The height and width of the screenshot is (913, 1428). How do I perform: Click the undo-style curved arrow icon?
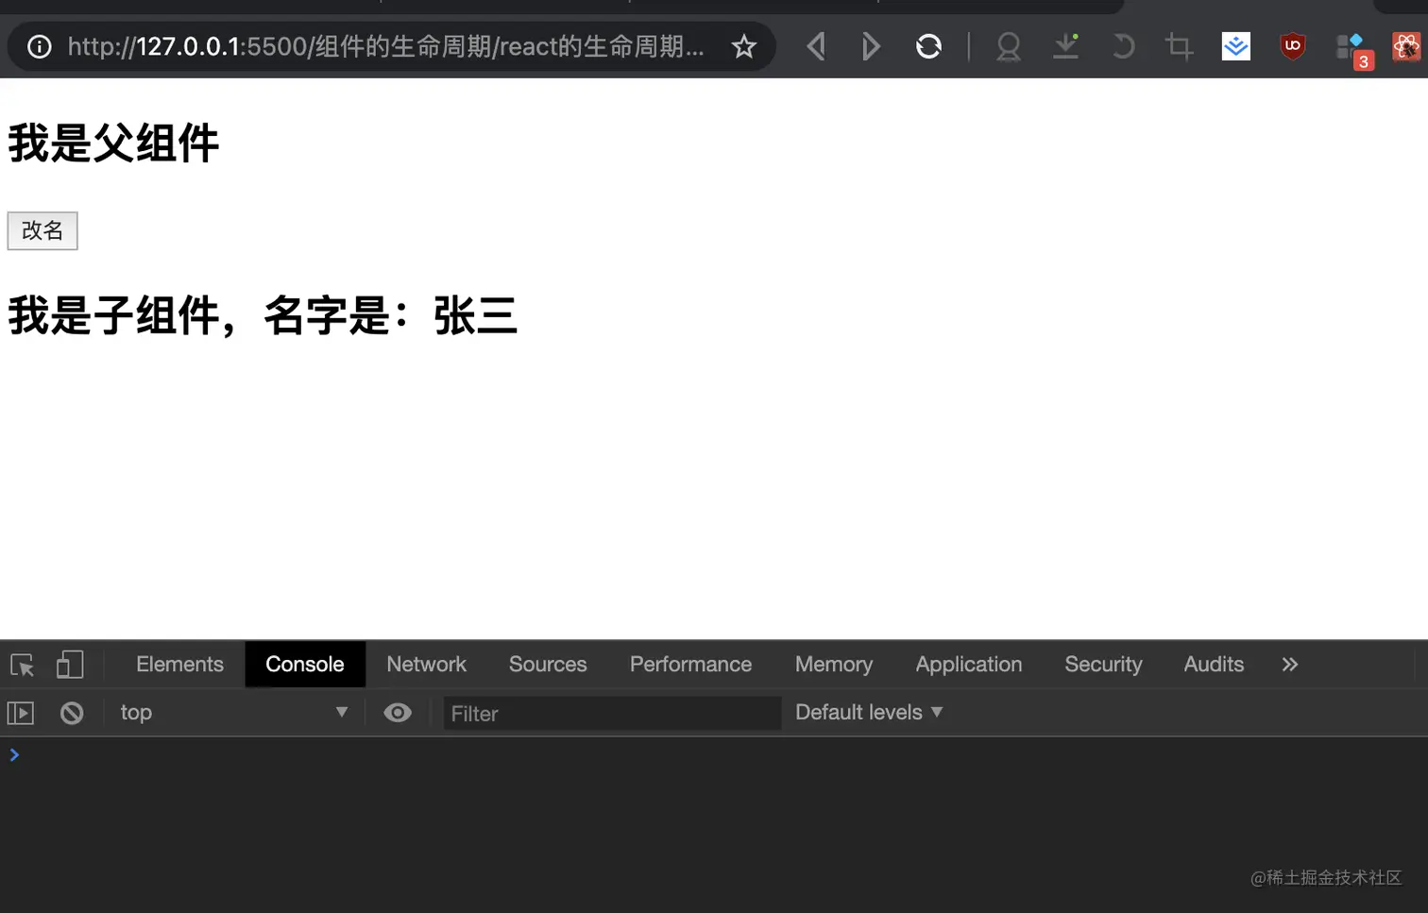(x=1123, y=46)
